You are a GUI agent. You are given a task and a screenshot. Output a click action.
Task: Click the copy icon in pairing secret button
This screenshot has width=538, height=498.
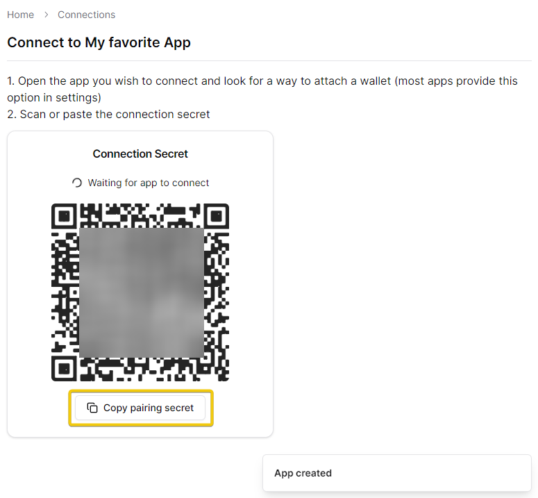point(92,408)
